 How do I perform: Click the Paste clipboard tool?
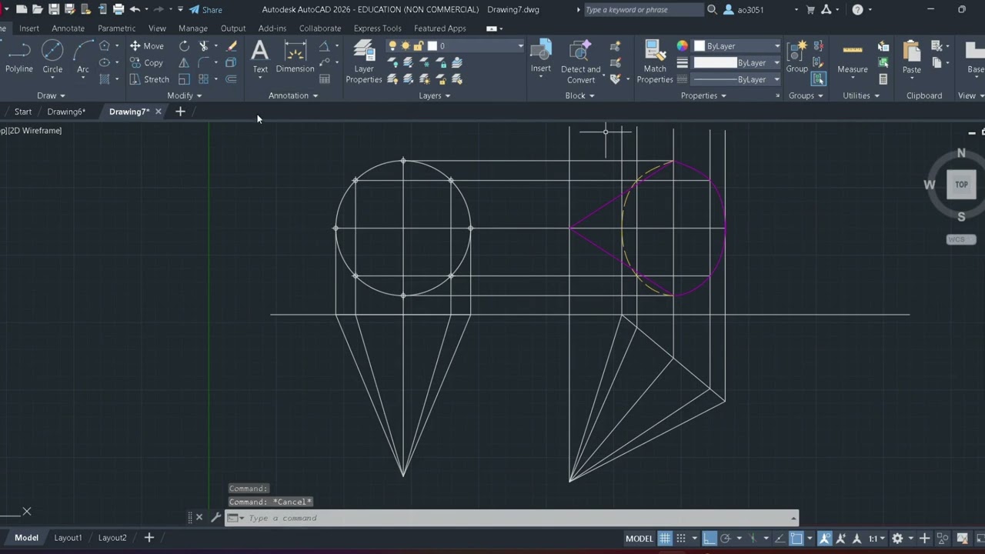pyautogui.click(x=912, y=58)
